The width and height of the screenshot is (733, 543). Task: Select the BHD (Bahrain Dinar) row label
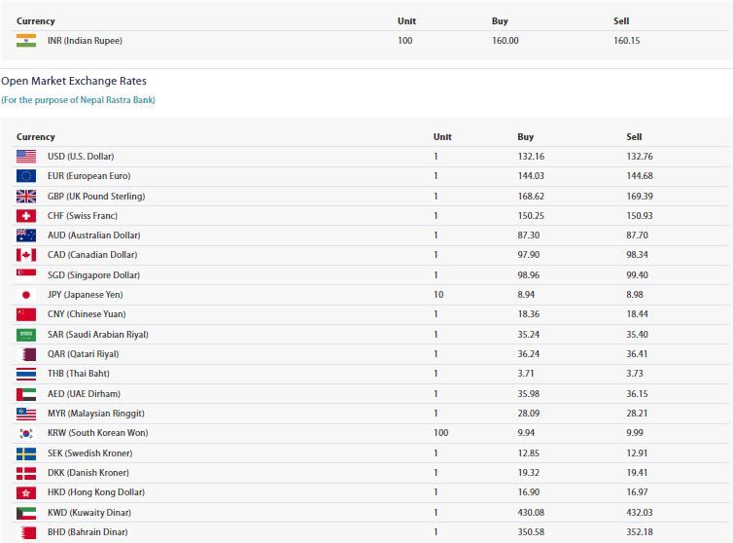(x=87, y=532)
